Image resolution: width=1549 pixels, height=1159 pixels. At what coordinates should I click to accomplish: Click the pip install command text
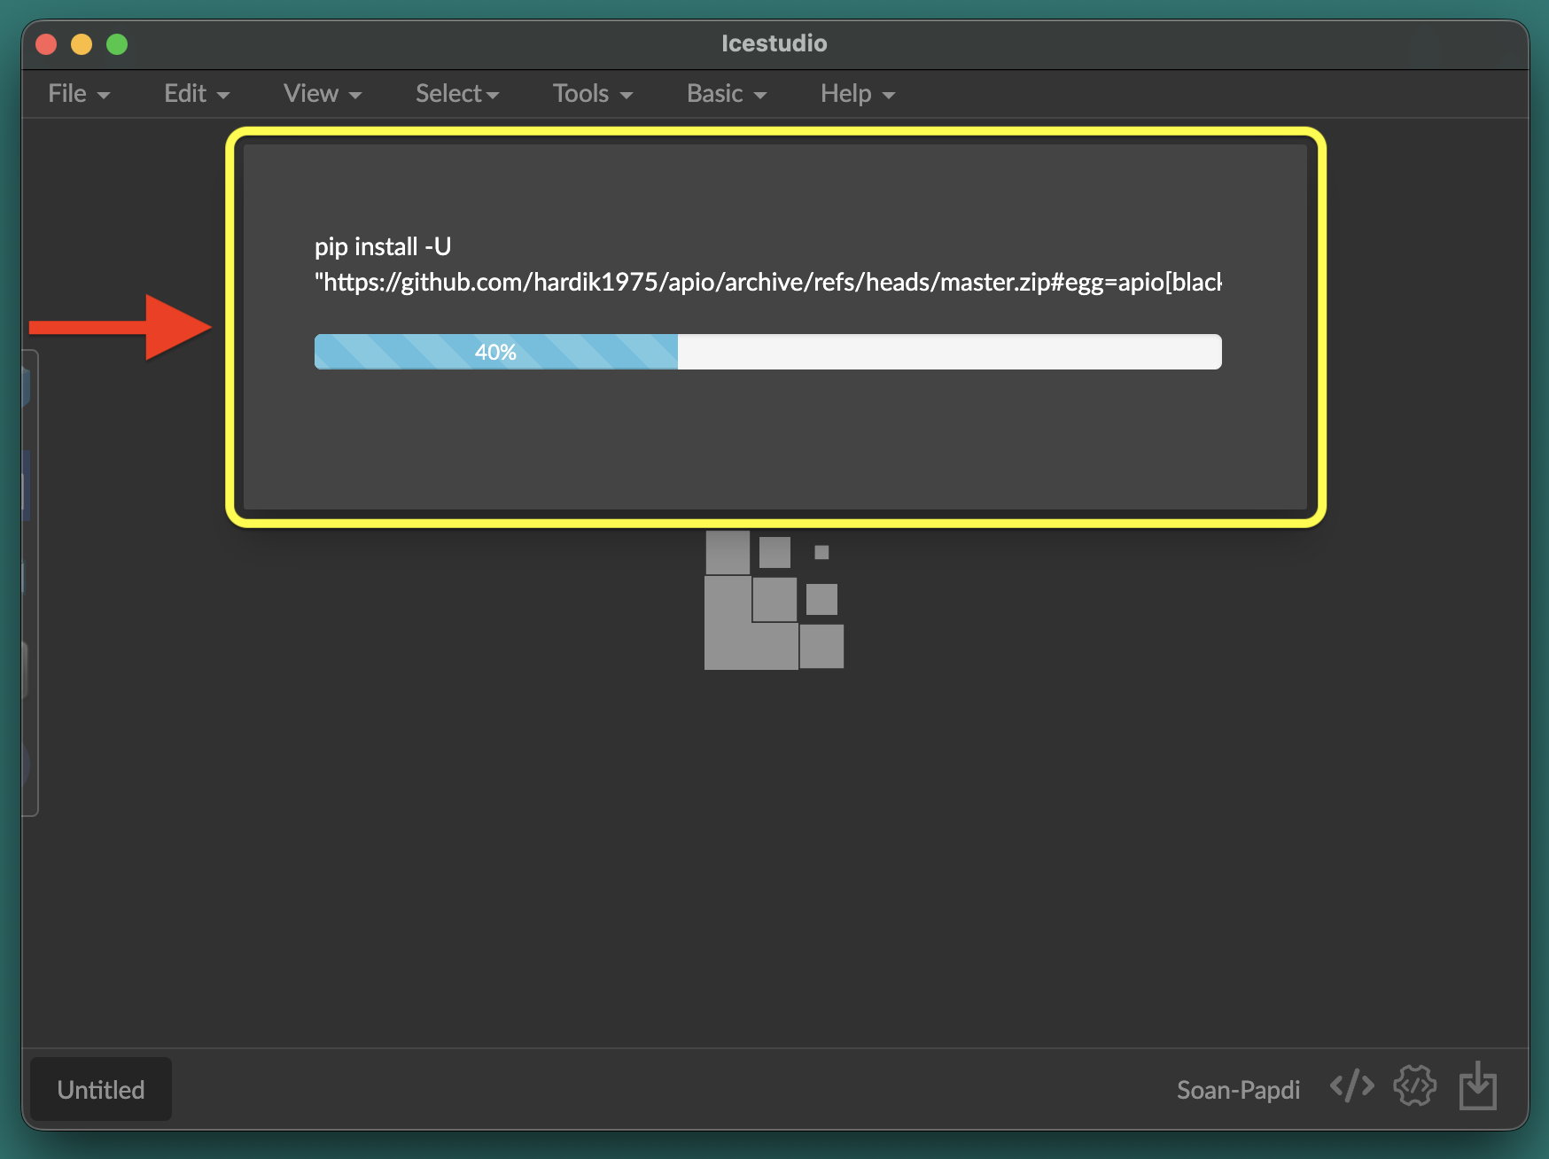383,246
